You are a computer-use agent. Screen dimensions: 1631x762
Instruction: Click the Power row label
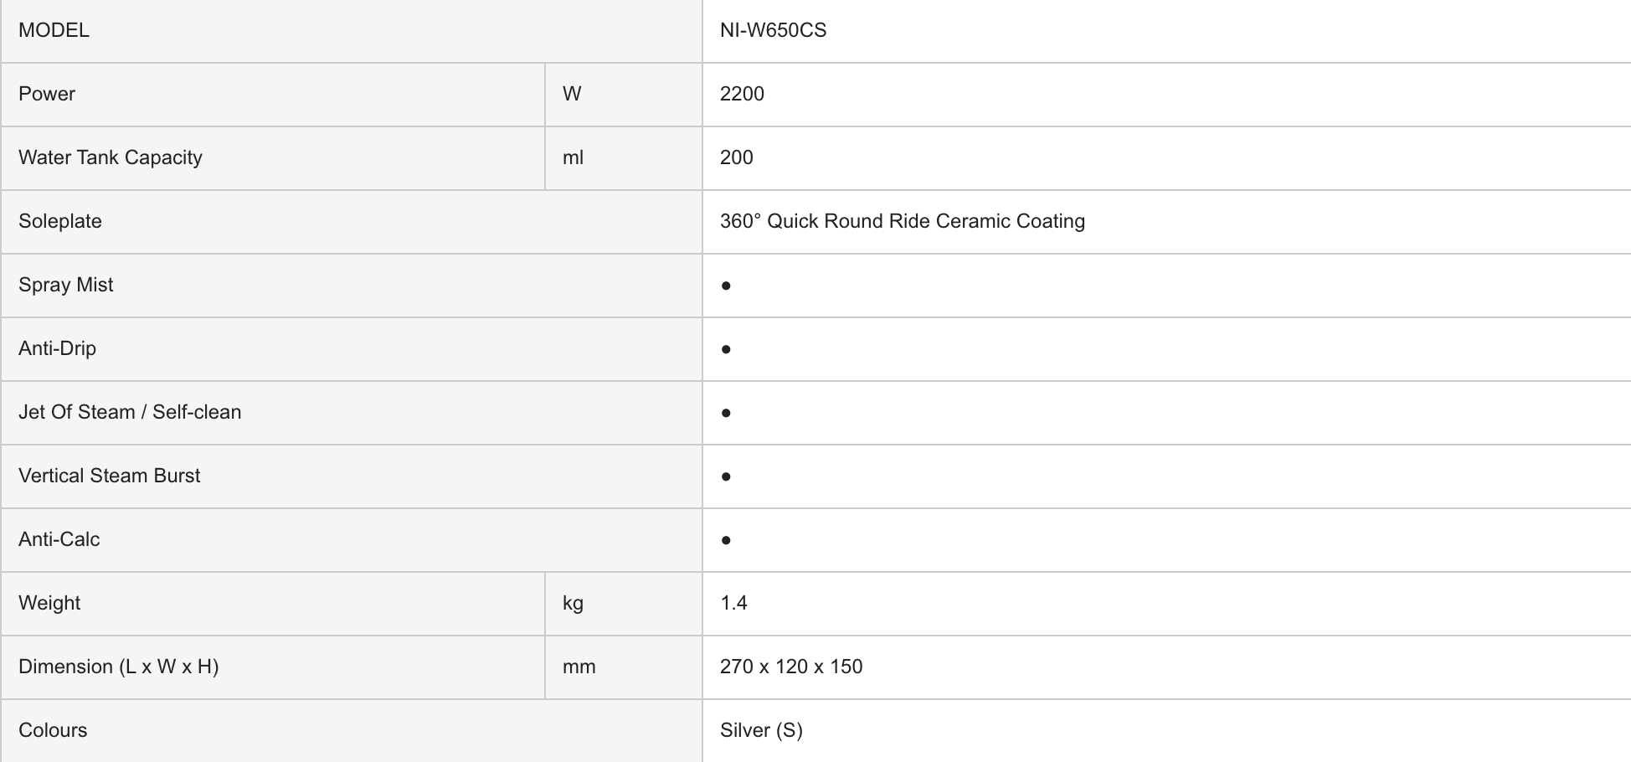[47, 94]
